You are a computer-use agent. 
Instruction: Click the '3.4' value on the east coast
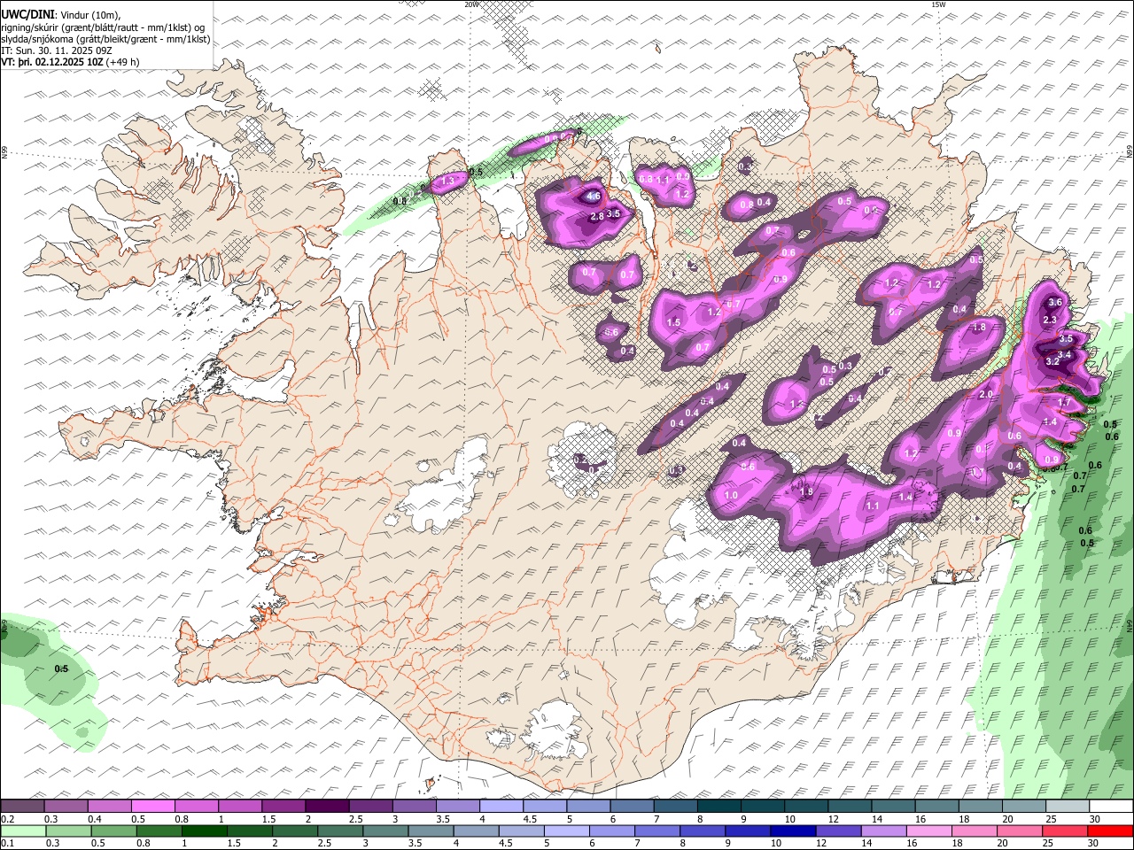point(1065,354)
